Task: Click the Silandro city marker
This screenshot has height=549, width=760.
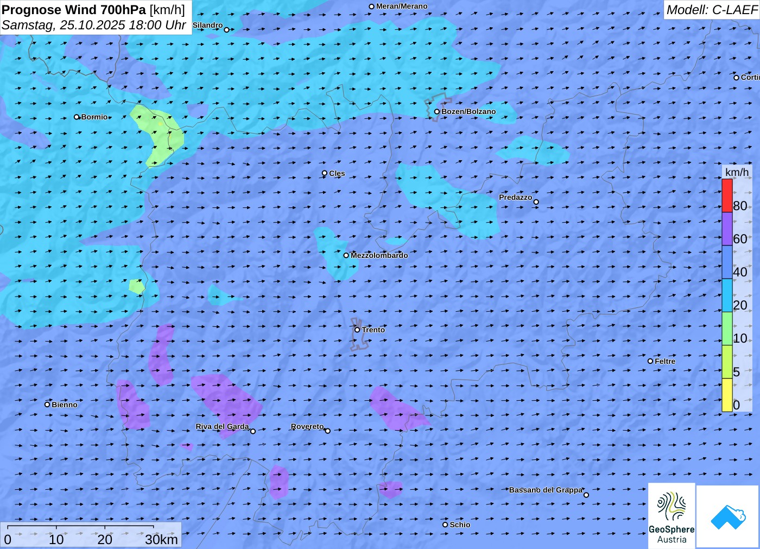Action: 227,30
